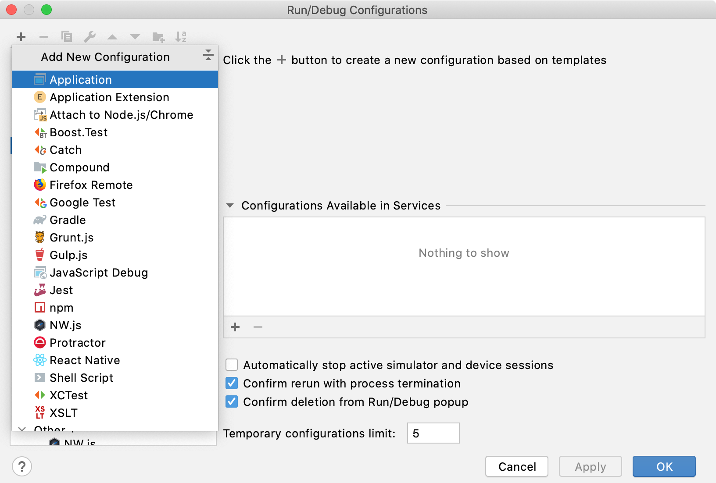Click the Cancel button
Screen dimensions: 716x483
coord(517,466)
